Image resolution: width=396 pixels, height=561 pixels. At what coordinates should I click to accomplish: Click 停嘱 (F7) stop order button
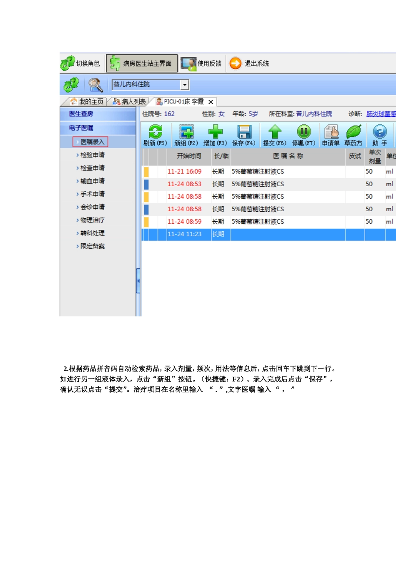(304, 135)
